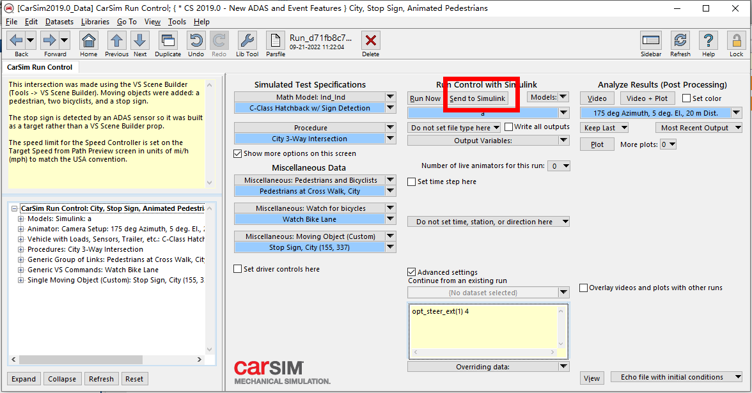Image resolution: width=752 pixels, height=393 pixels.
Task: Undo the last change
Action: point(196,40)
